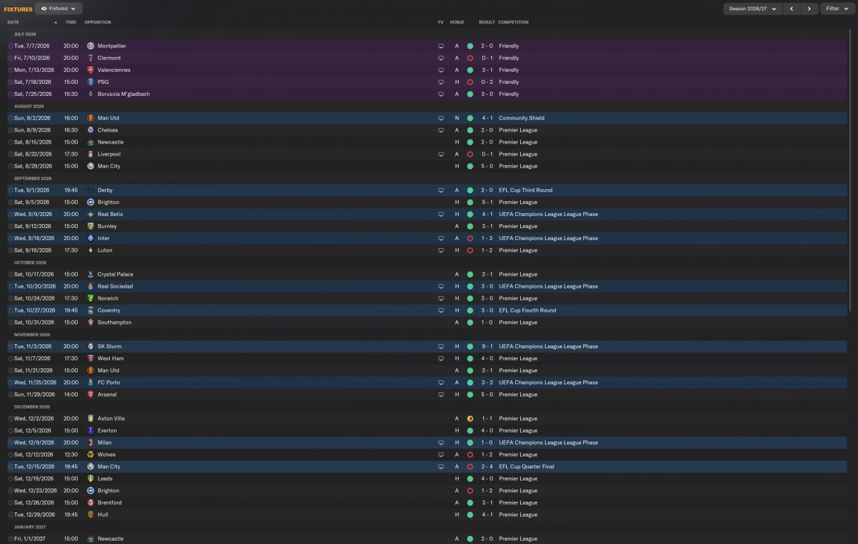Click the EFL Cup Third Round competition
This screenshot has width=858, height=544.
point(526,191)
